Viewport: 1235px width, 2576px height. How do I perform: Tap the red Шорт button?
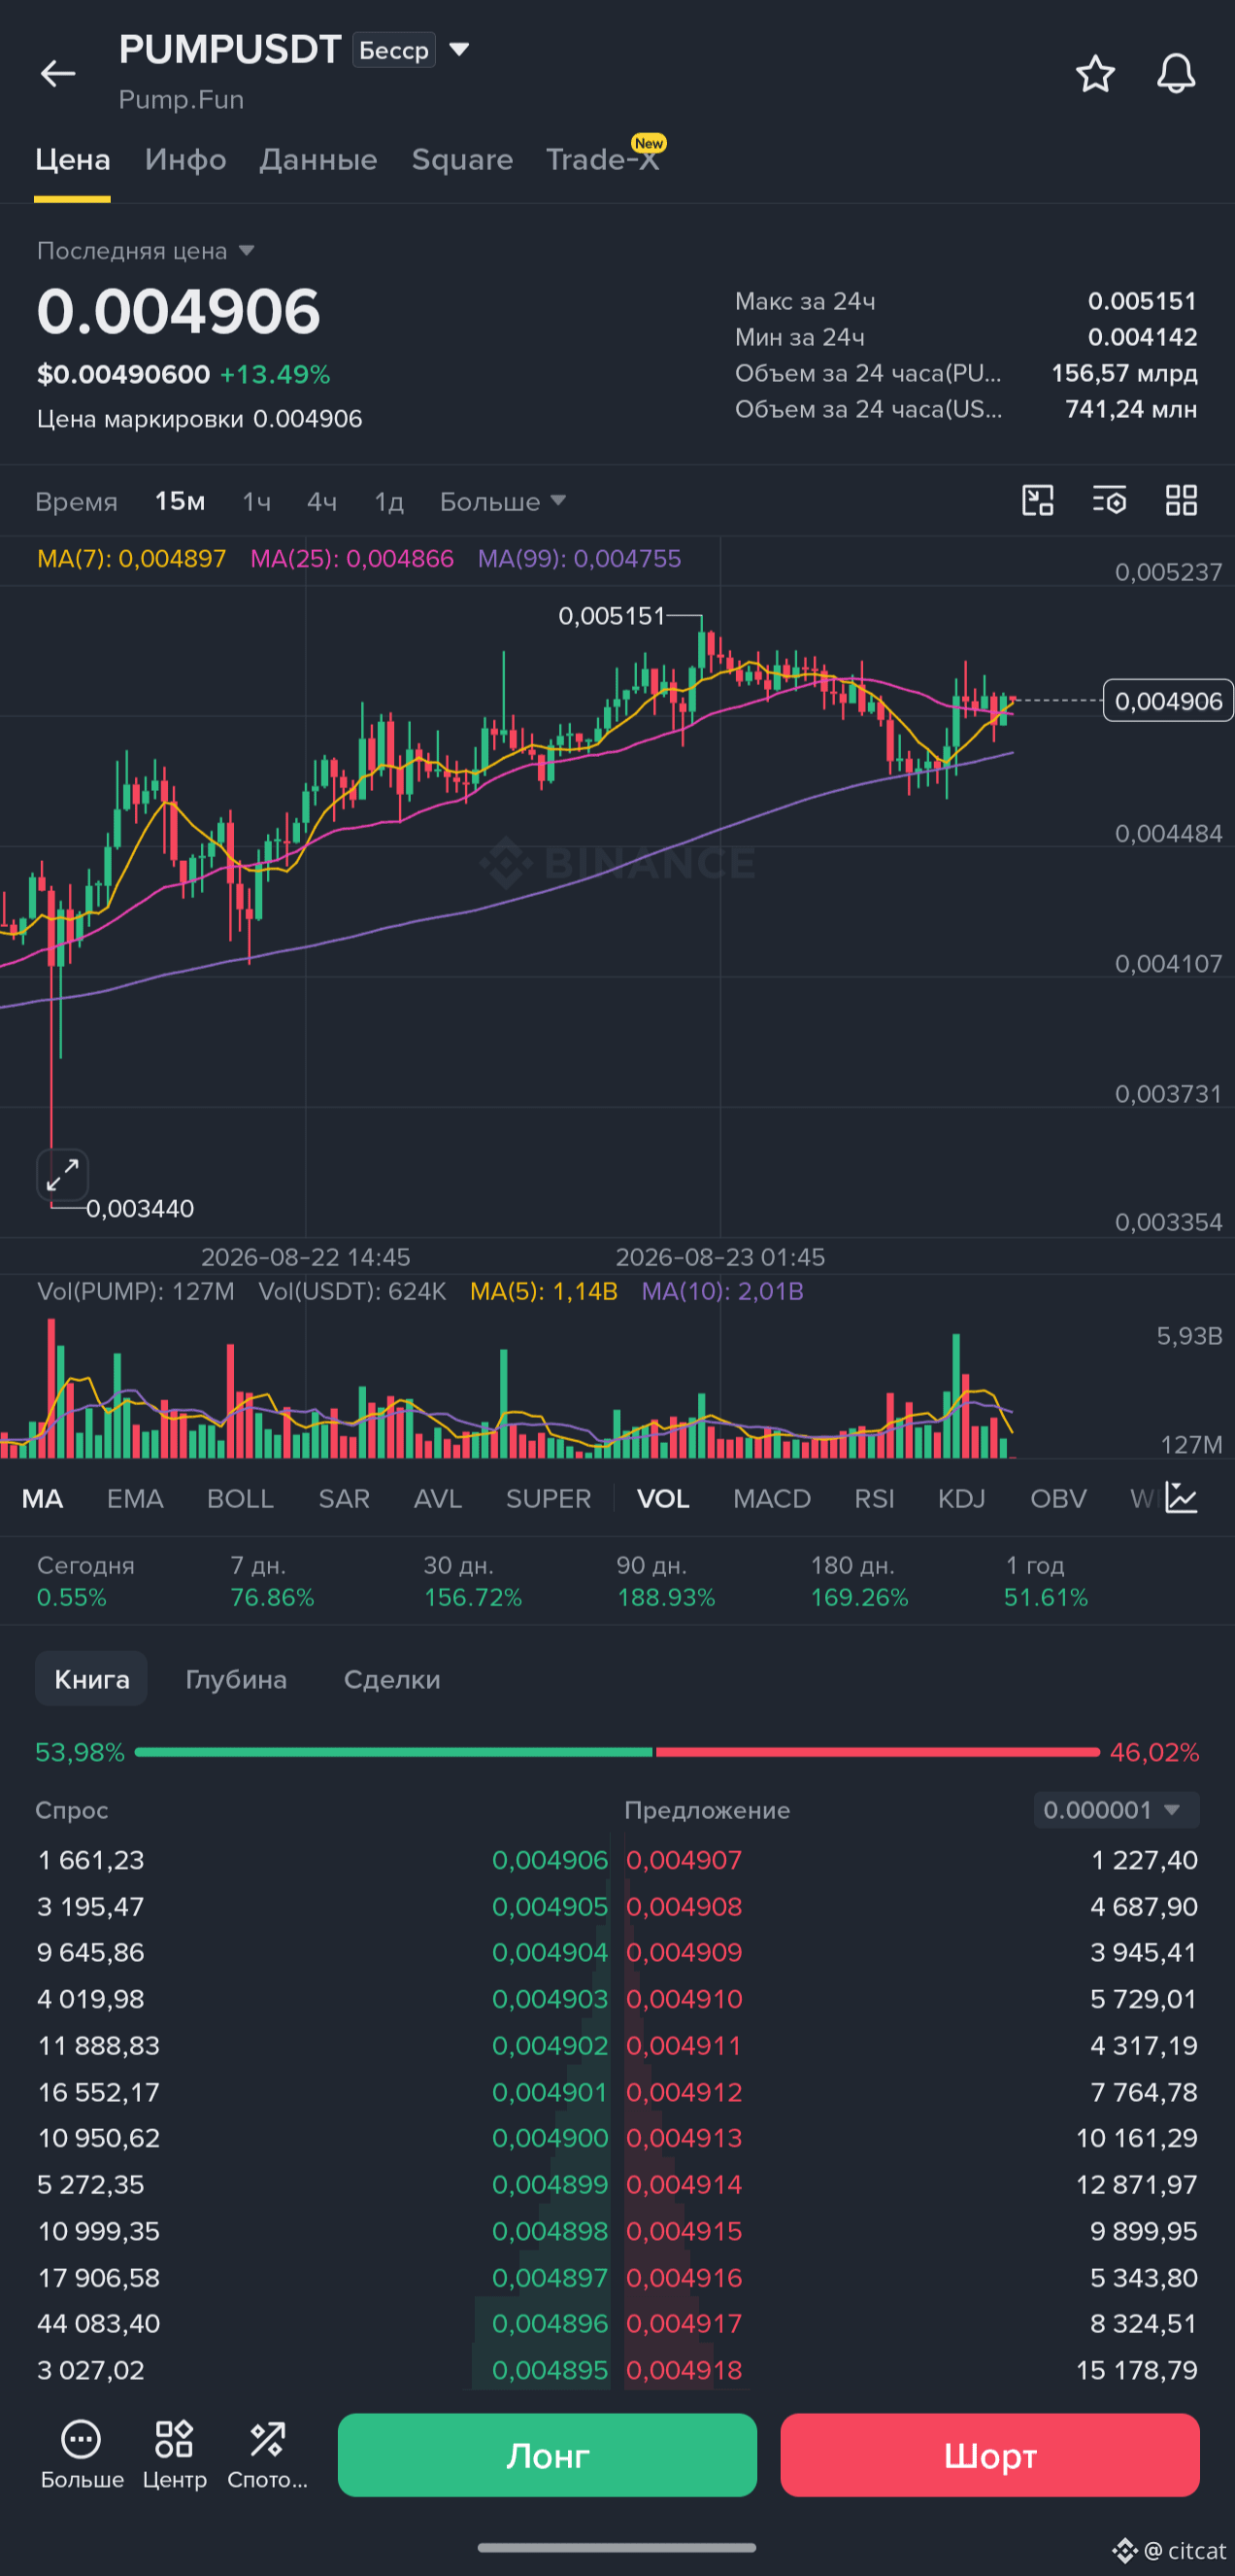point(989,2455)
